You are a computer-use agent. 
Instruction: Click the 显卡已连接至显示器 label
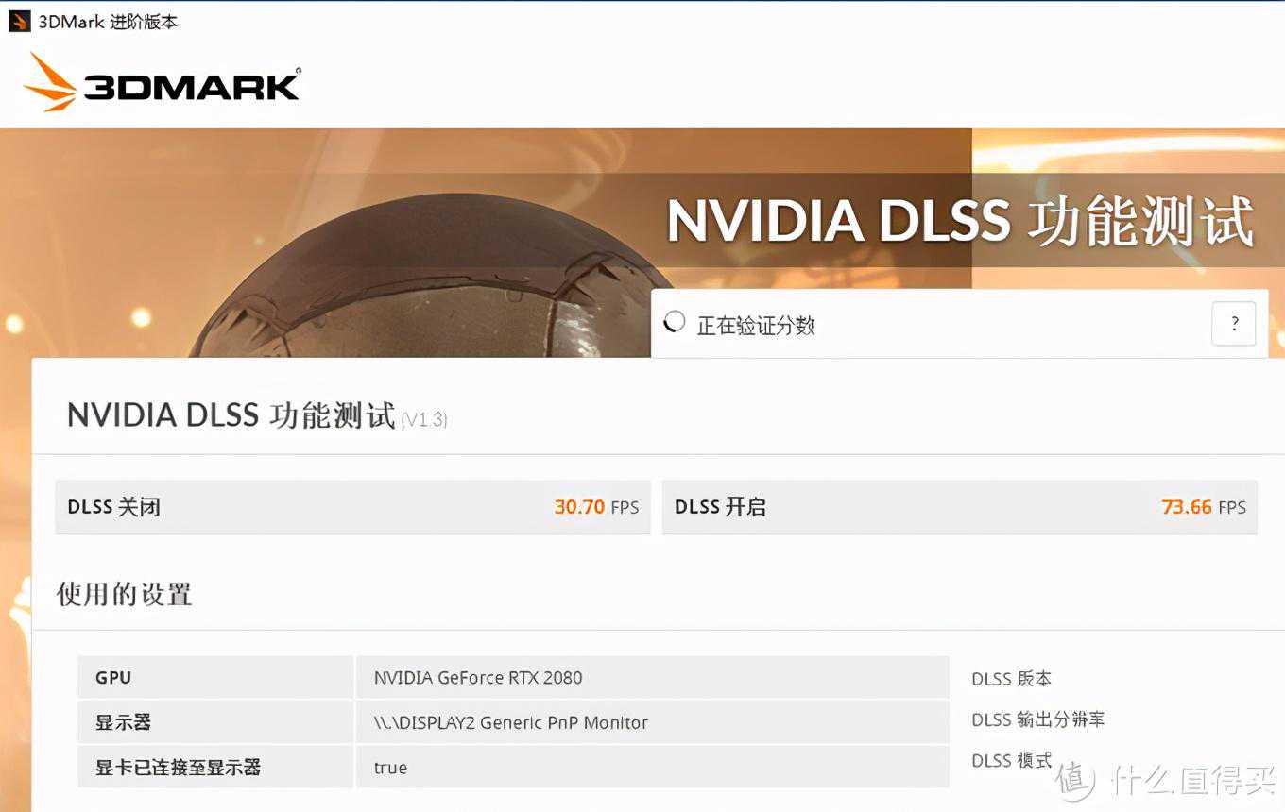tap(178, 767)
